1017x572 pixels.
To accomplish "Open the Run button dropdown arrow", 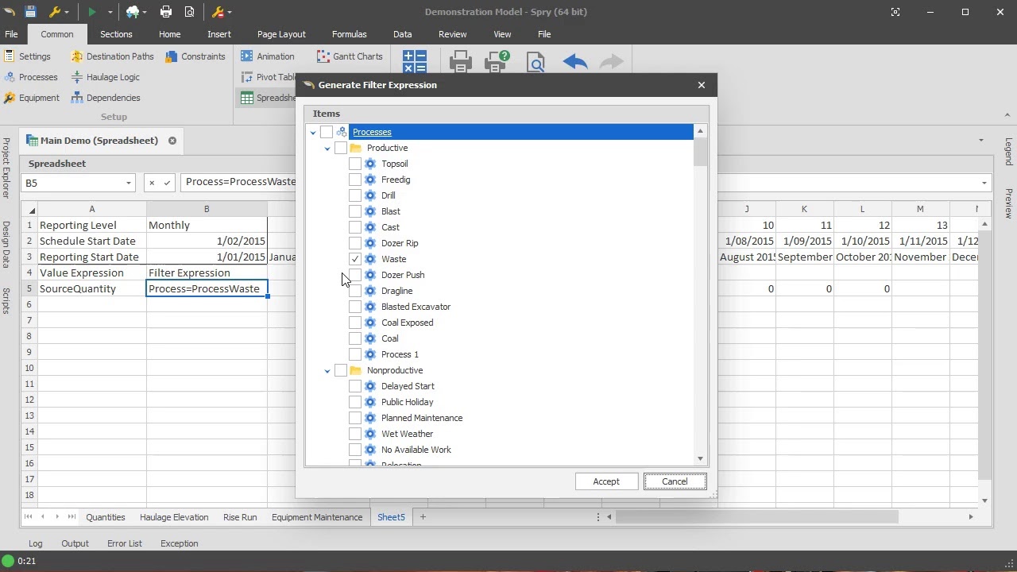I will coord(110,12).
